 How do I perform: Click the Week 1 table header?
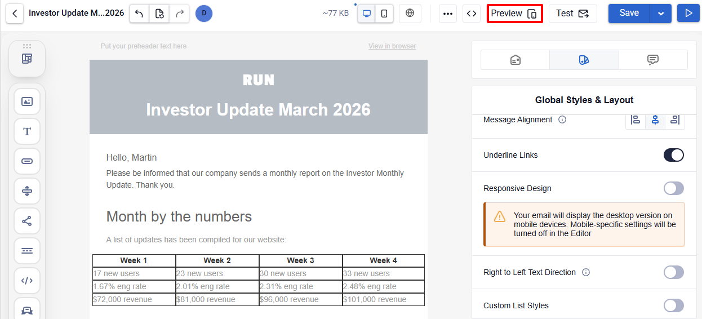tap(134, 260)
